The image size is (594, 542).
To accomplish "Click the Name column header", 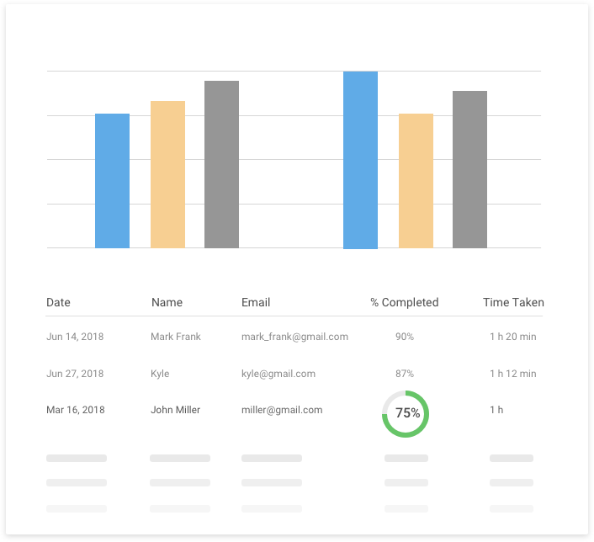I will pos(167,302).
